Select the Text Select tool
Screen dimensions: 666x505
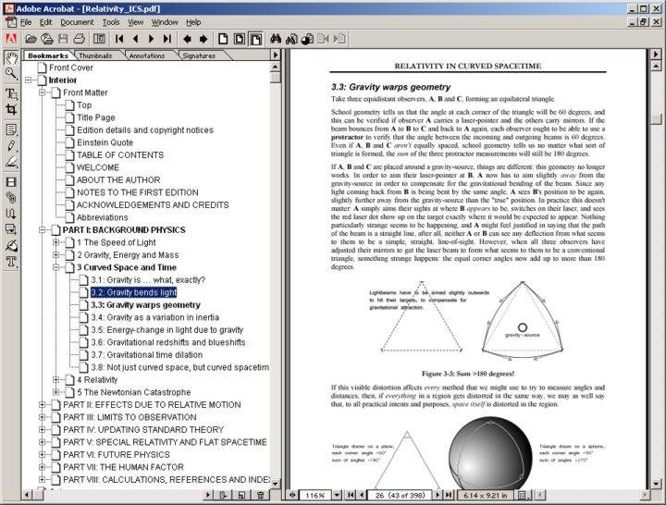click(x=11, y=93)
